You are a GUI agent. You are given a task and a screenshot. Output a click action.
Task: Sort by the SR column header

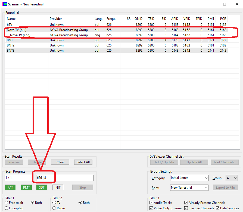126,19
